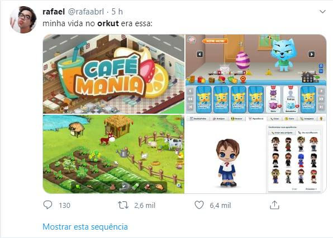Open the rafael display name link

coord(54,12)
